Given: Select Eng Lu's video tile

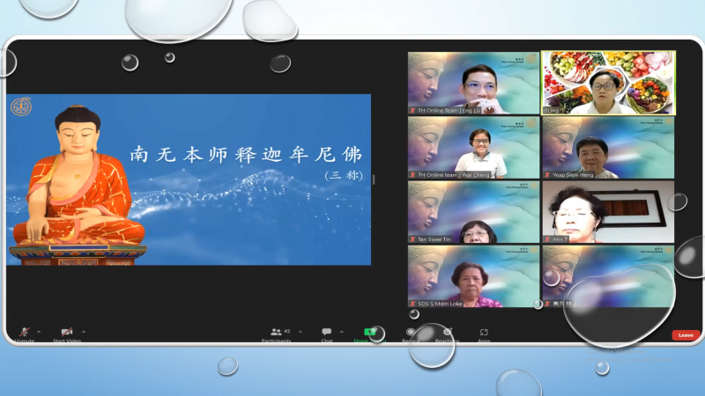Looking at the screenshot, I should [473, 83].
